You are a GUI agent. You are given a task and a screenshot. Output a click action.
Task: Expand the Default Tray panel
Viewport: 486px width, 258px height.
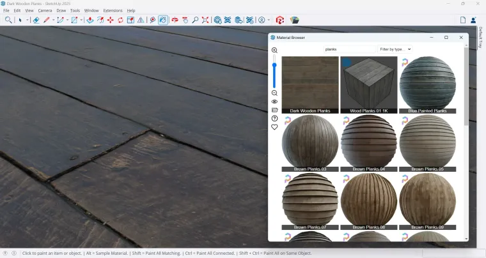click(481, 38)
